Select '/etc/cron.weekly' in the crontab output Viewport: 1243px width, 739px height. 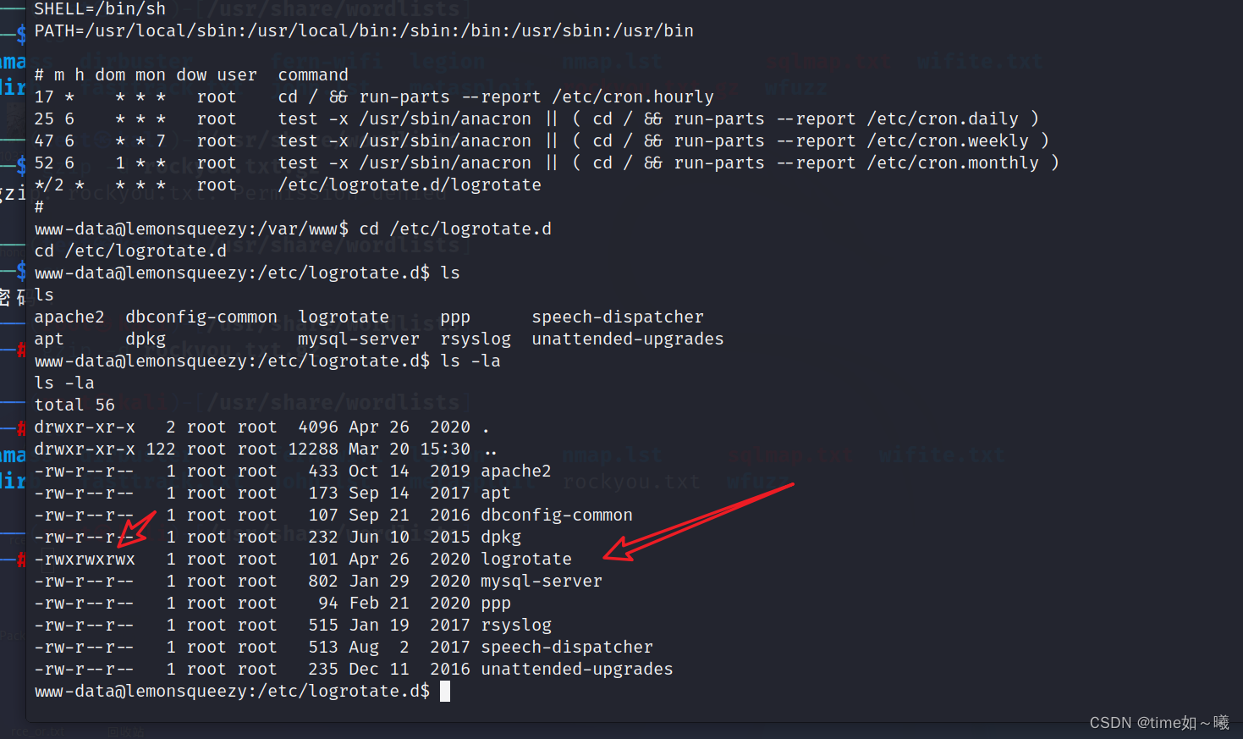[948, 141]
